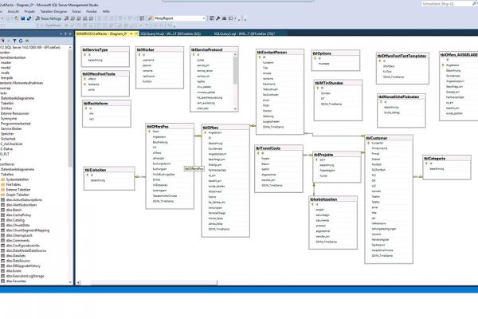Image resolution: width=478 pixels, height=319 pixels.
Task: Select the tblOffers table title bar
Action: 225,128
